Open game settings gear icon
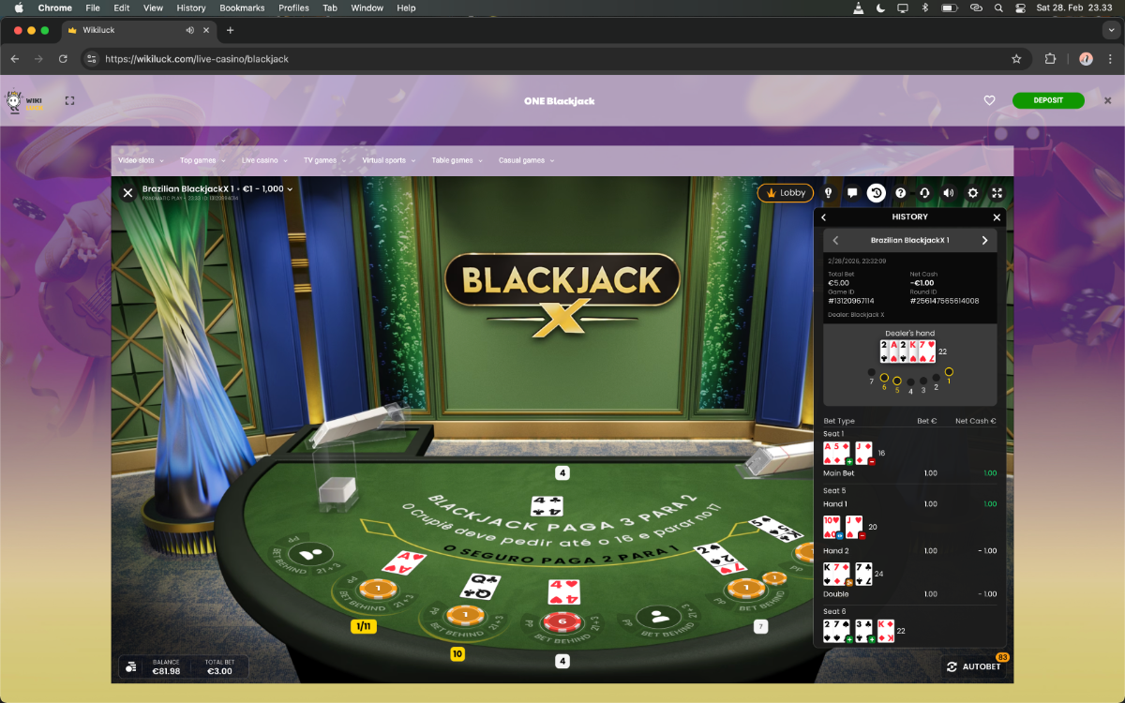Viewport: 1125px width, 703px height. coord(972,193)
